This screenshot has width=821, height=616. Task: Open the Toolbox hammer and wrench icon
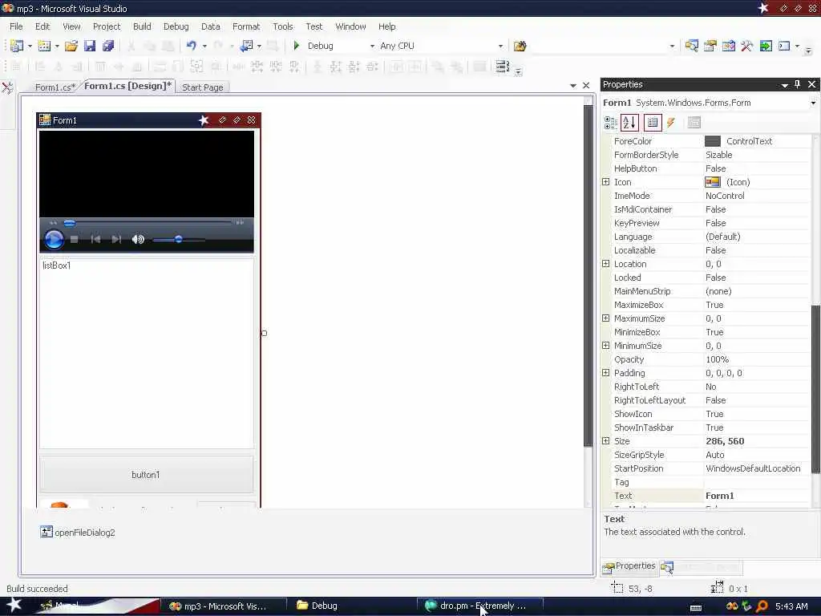(x=746, y=46)
